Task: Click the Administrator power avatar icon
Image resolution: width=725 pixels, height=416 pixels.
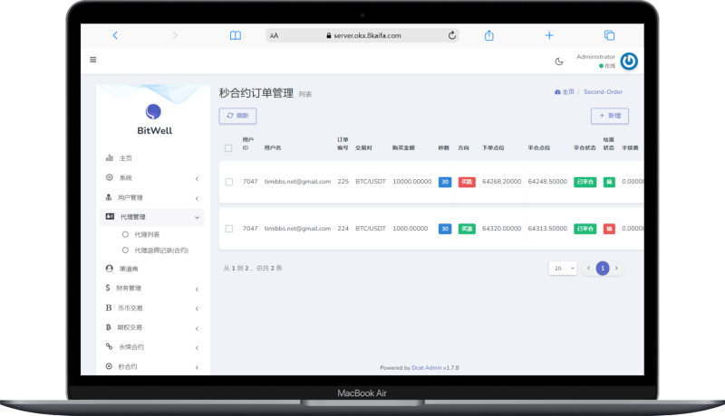Action: click(628, 61)
